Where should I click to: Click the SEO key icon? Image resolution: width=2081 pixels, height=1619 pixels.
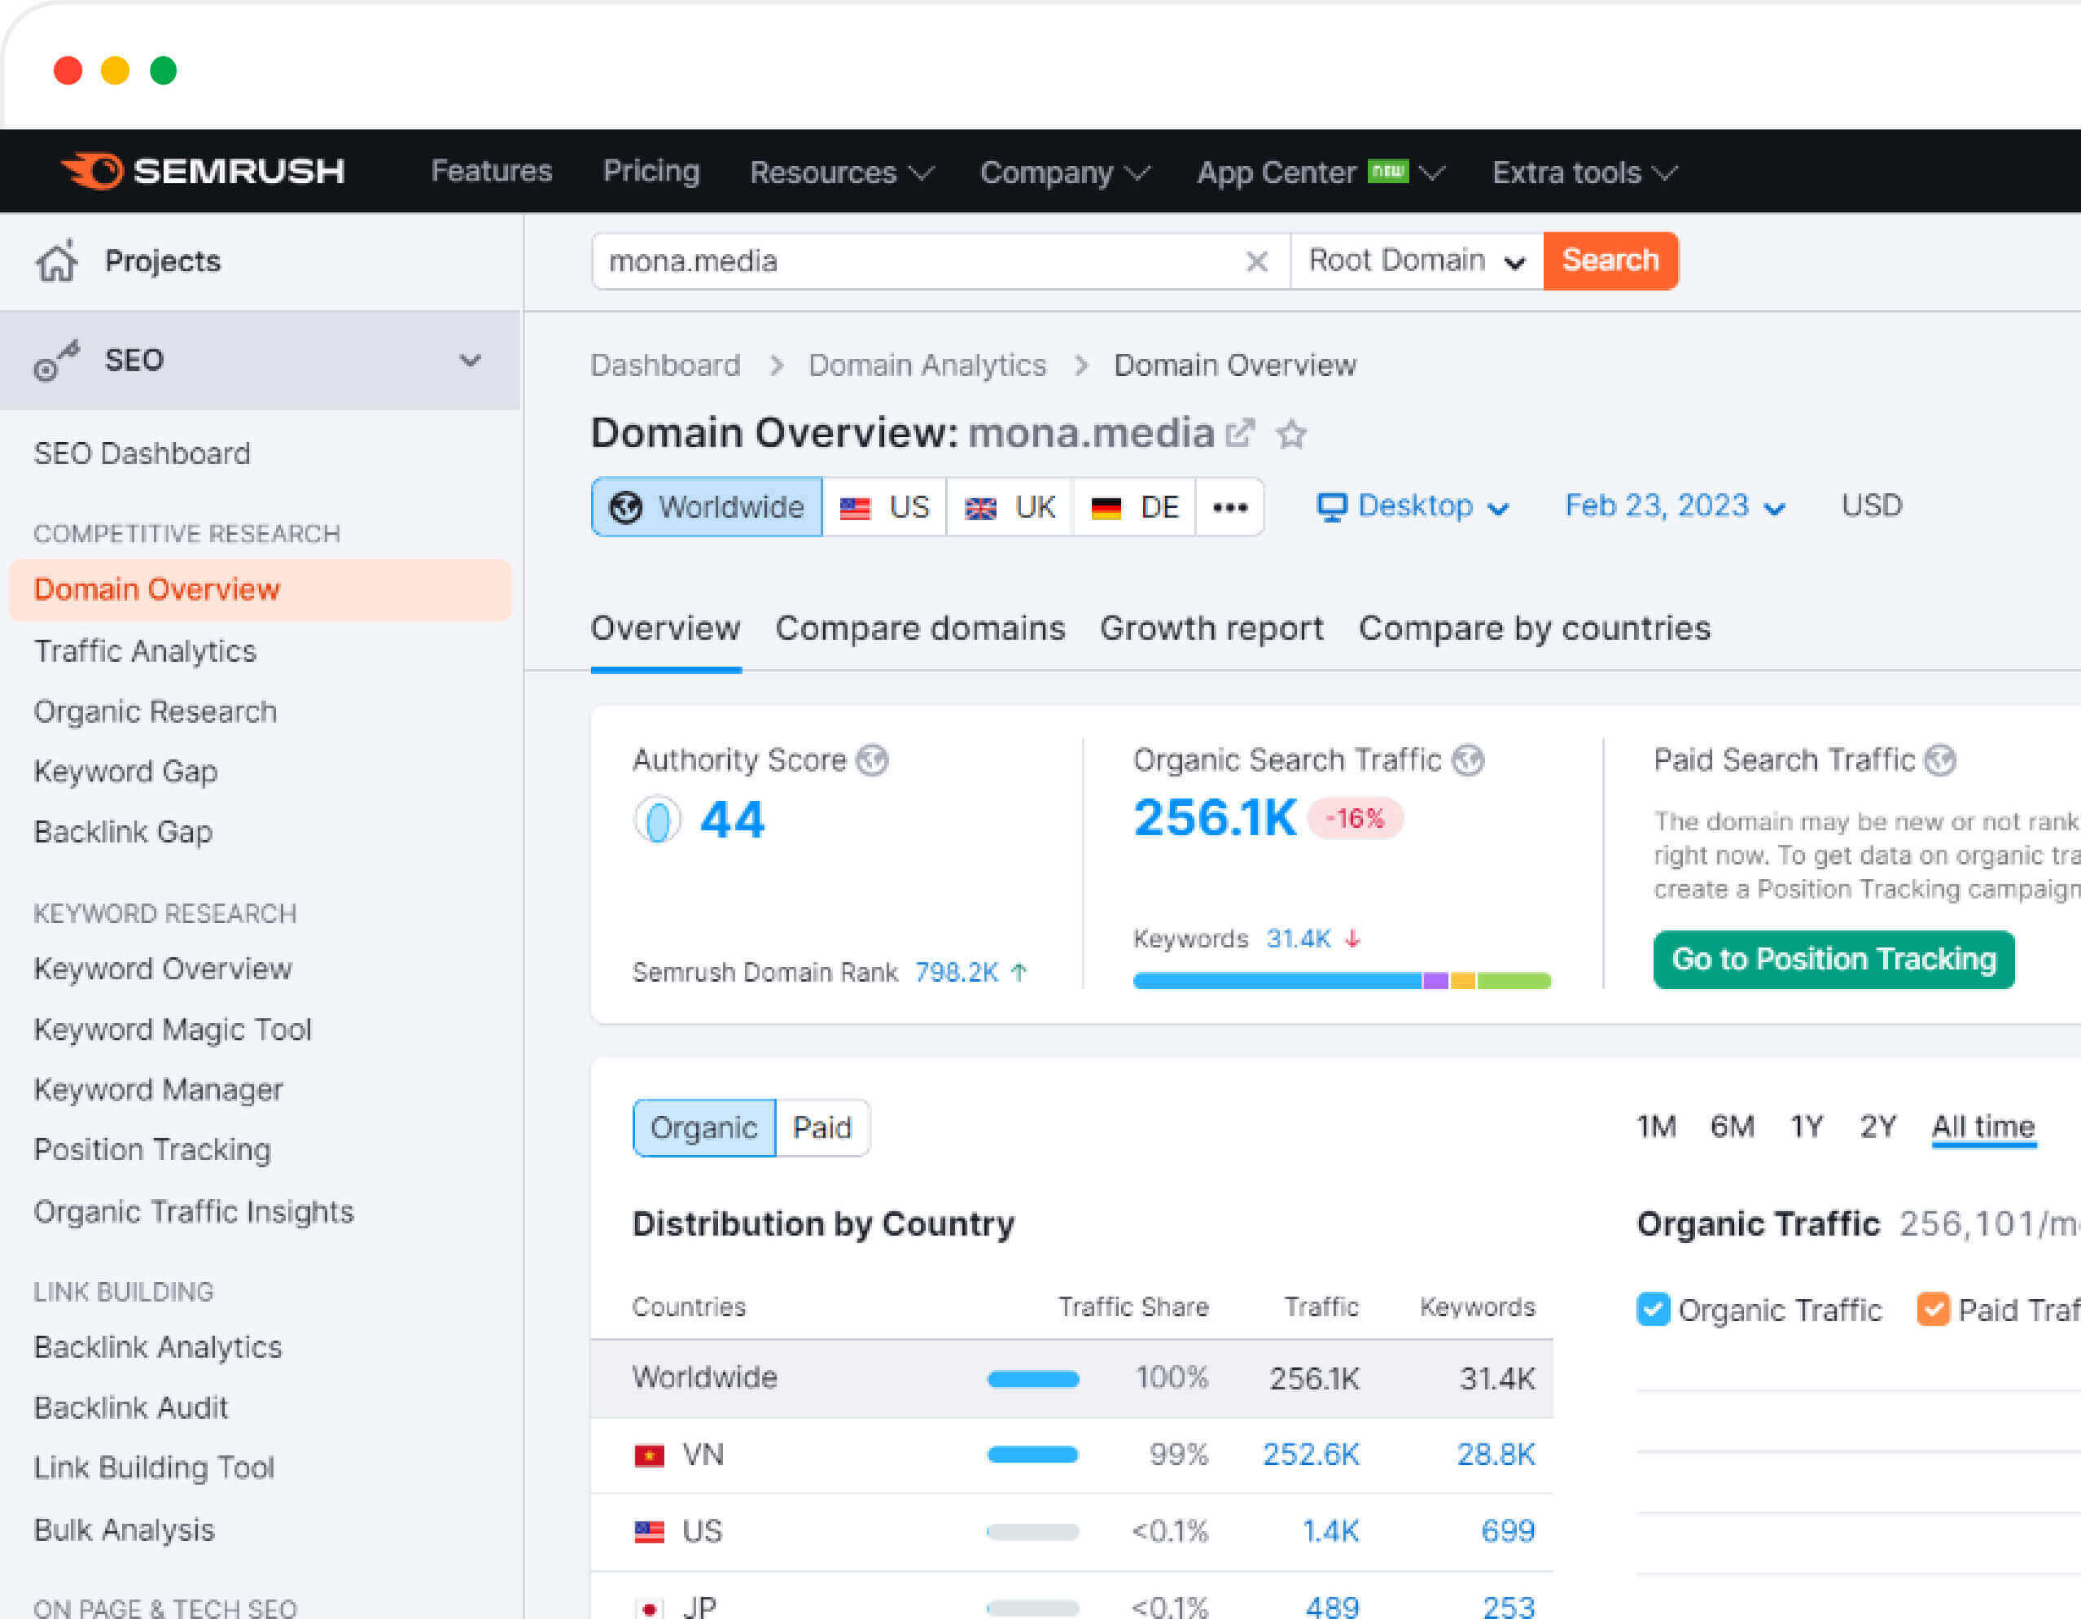click(56, 361)
